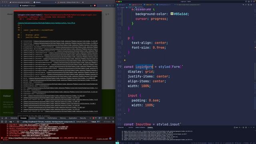Select the TERMINAL panel tab in VS Code
Viewport: 256px width, 144px height.
pos(150,128)
